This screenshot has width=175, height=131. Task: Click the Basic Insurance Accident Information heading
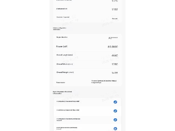[x=62, y=93]
